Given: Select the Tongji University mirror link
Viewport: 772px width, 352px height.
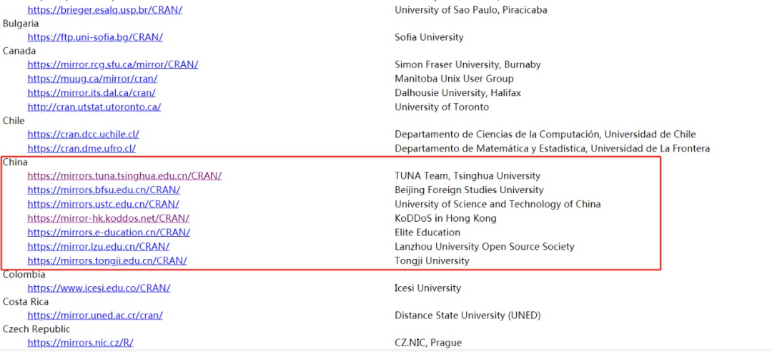Looking at the screenshot, I should point(107,261).
